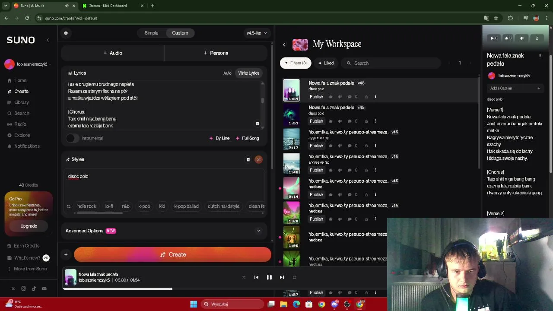This screenshot has height=311, width=553.
Task: Seek on the player progress bar
Action: point(225,289)
